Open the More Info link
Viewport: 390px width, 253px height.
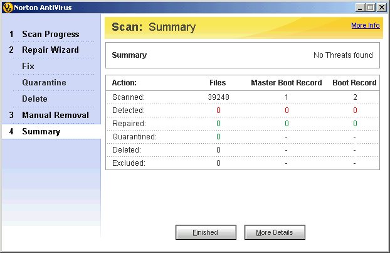coord(365,26)
